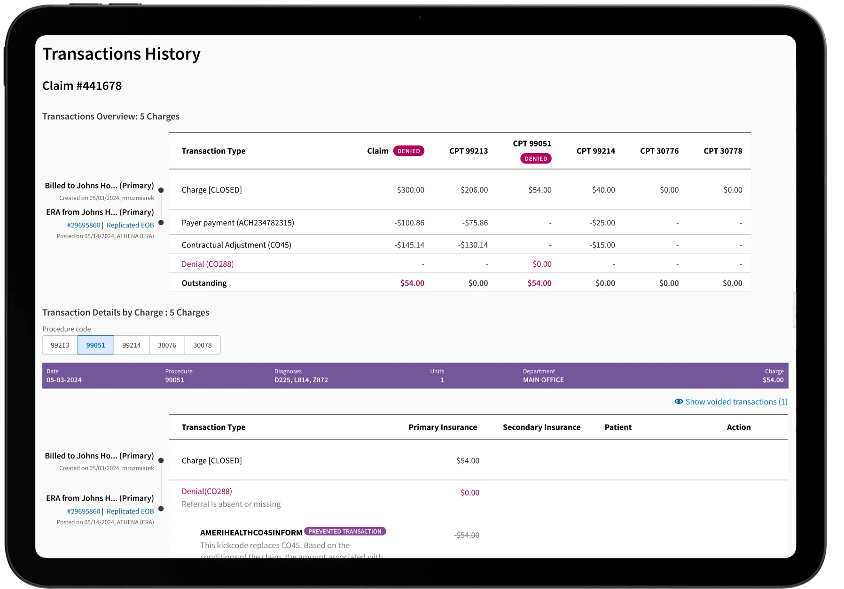Click the Denial (CO288) entry
This screenshot has height=589, width=844.
pyautogui.click(x=207, y=263)
